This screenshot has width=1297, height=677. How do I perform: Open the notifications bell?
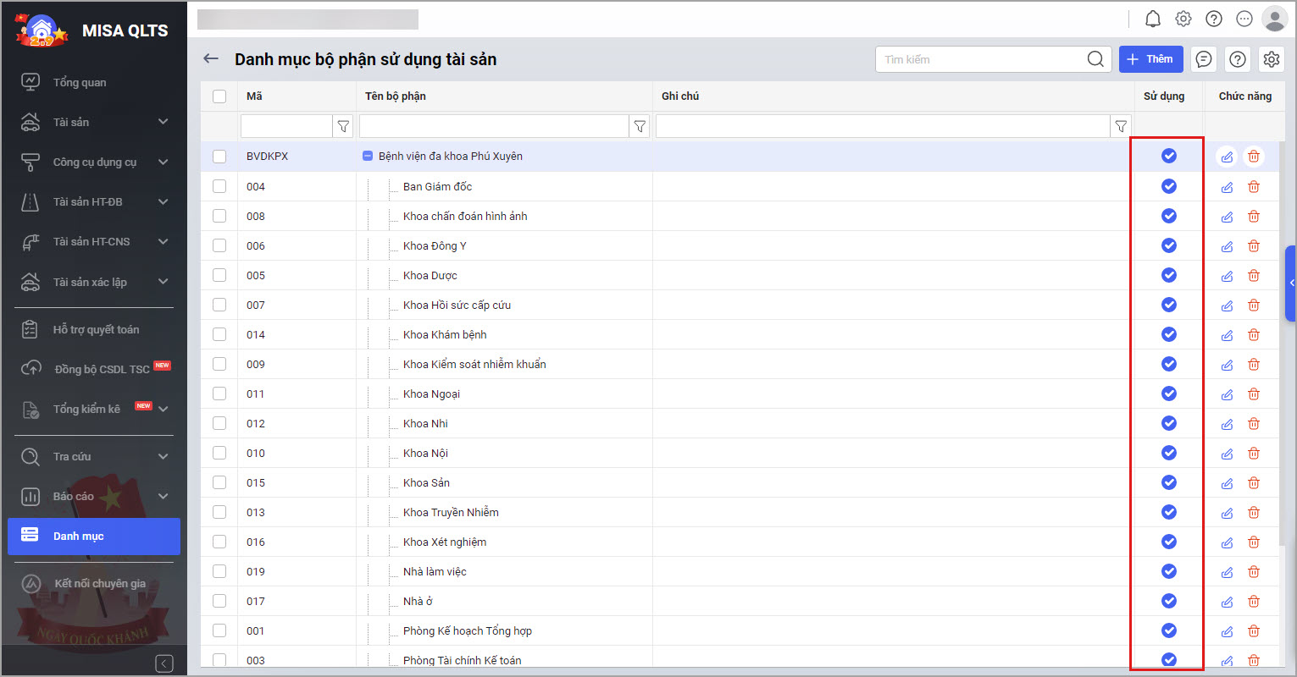[x=1153, y=19]
